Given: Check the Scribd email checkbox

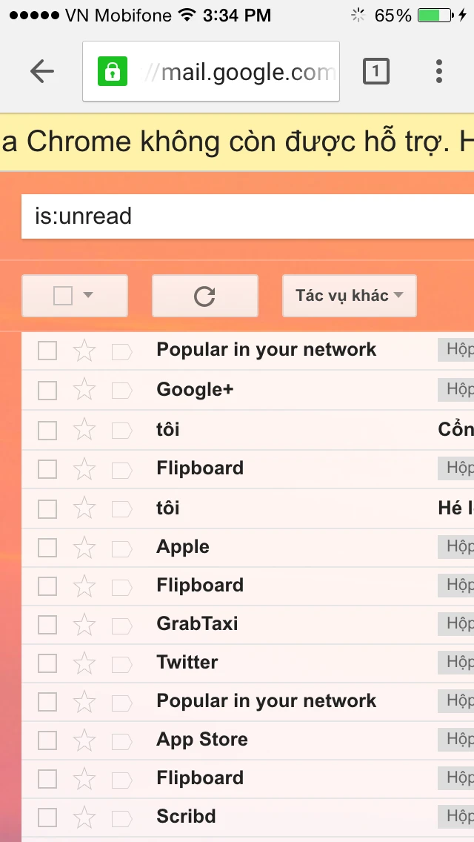Looking at the screenshot, I should [47, 818].
